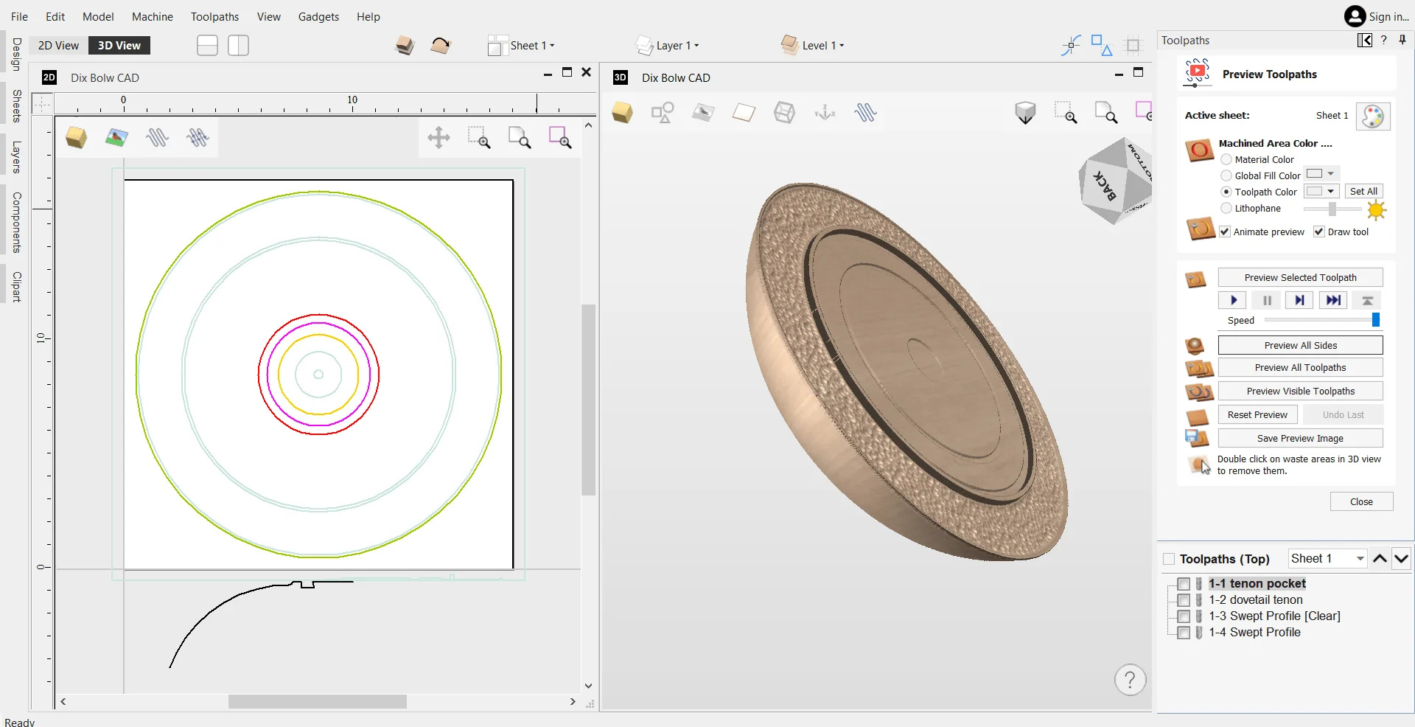
Task: Click the zoom to selection magnifier icon
Action: pos(559,137)
